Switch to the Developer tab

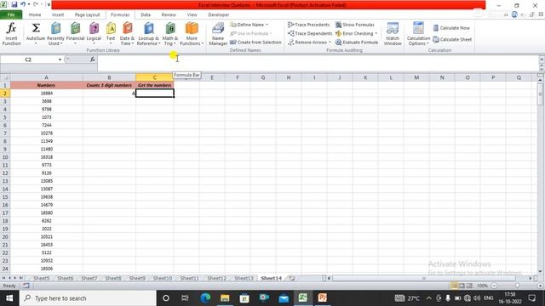pos(219,14)
